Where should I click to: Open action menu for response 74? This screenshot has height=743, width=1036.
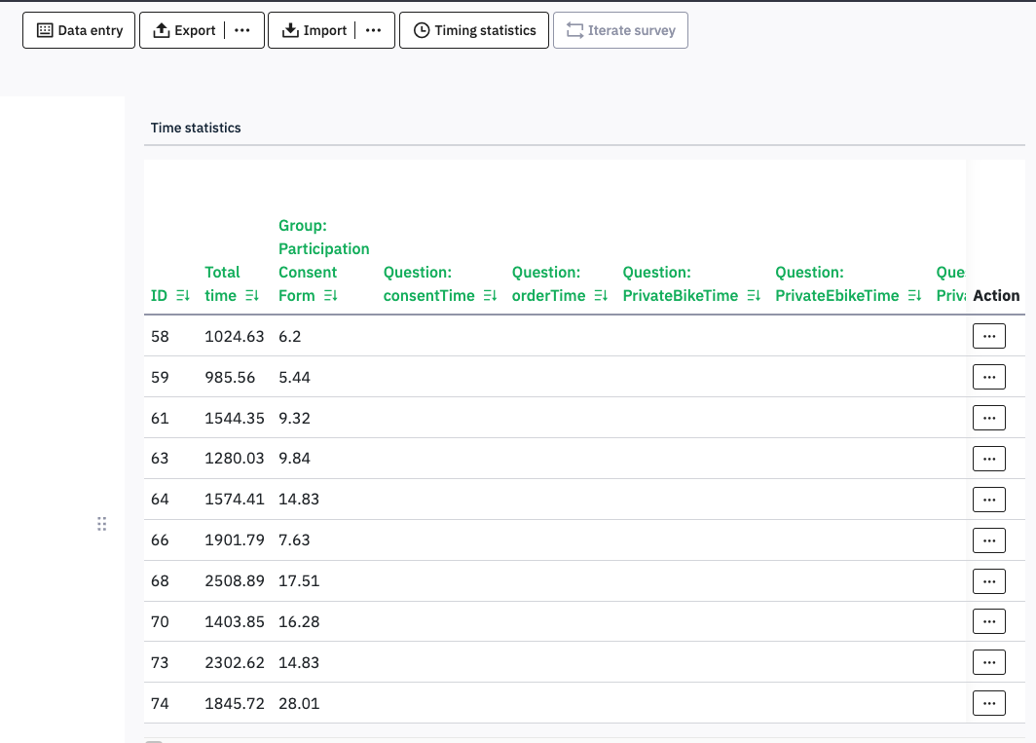pos(988,703)
